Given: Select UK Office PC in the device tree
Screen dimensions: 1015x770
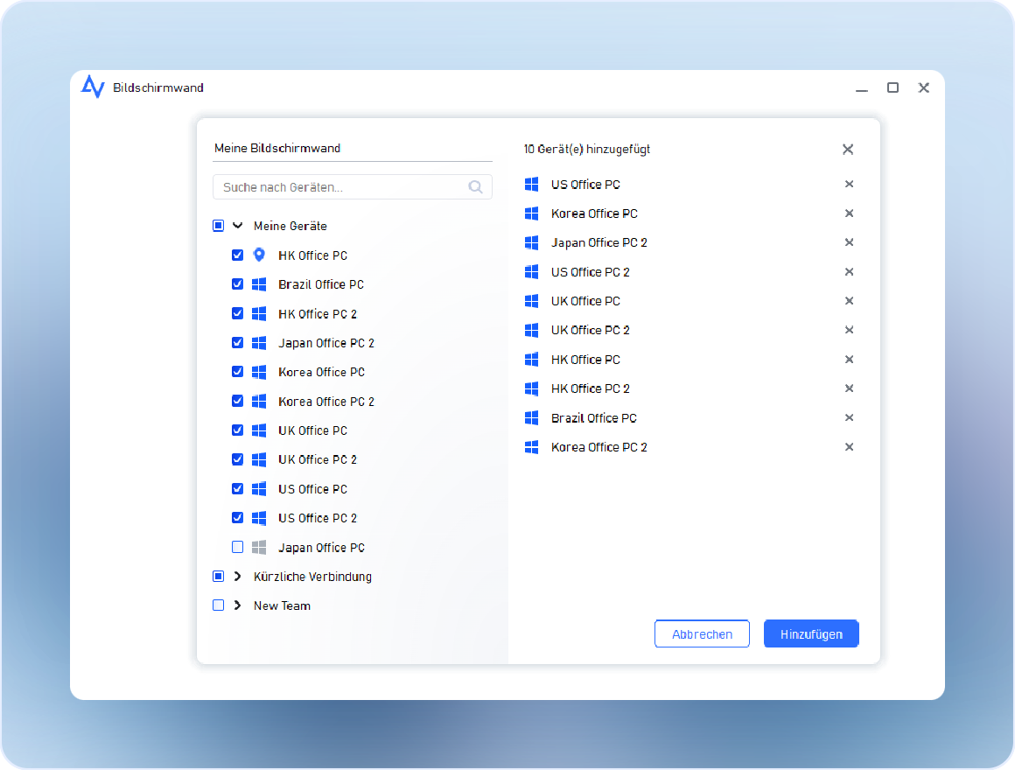Looking at the screenshot, I should [x=312, y=430].
